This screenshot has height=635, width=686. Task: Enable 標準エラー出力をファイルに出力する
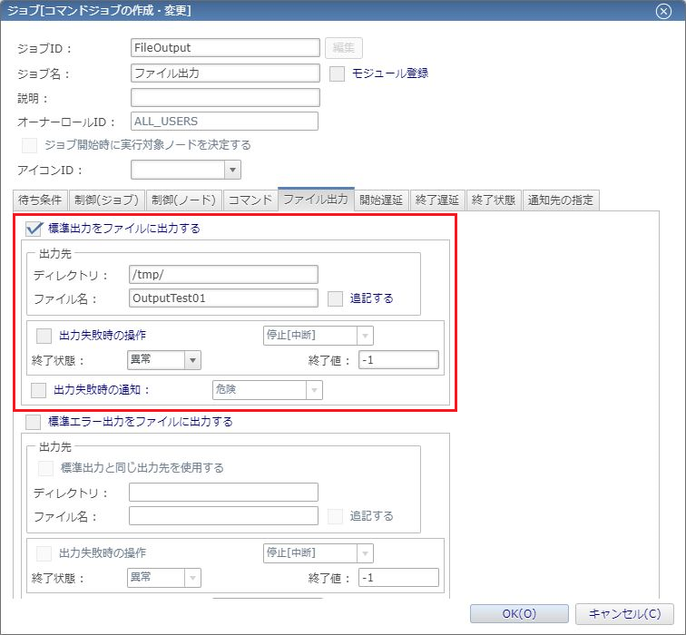[34, 422]
